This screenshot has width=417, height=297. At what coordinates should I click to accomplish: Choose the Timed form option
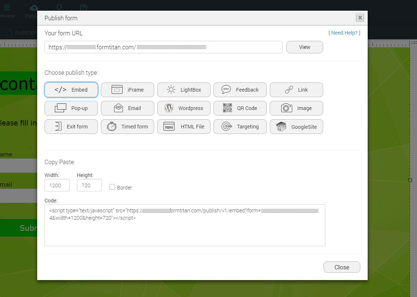127,127
